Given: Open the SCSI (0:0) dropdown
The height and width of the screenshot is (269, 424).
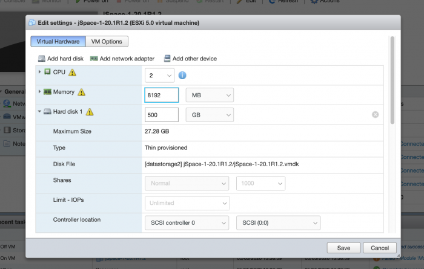Looking at the screenshot, I should click(278, 223).
